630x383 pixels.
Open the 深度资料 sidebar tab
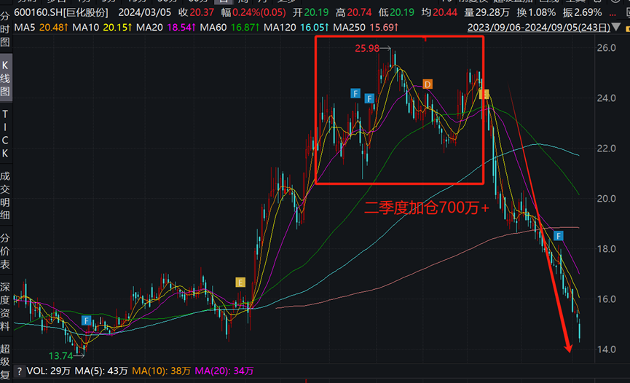pyautogui.click(x=5, y=307)
